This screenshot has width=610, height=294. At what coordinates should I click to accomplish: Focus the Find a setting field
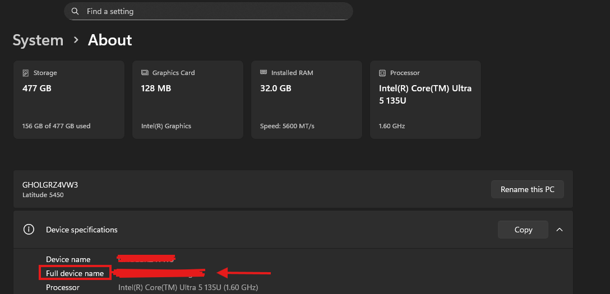(213, 11)
